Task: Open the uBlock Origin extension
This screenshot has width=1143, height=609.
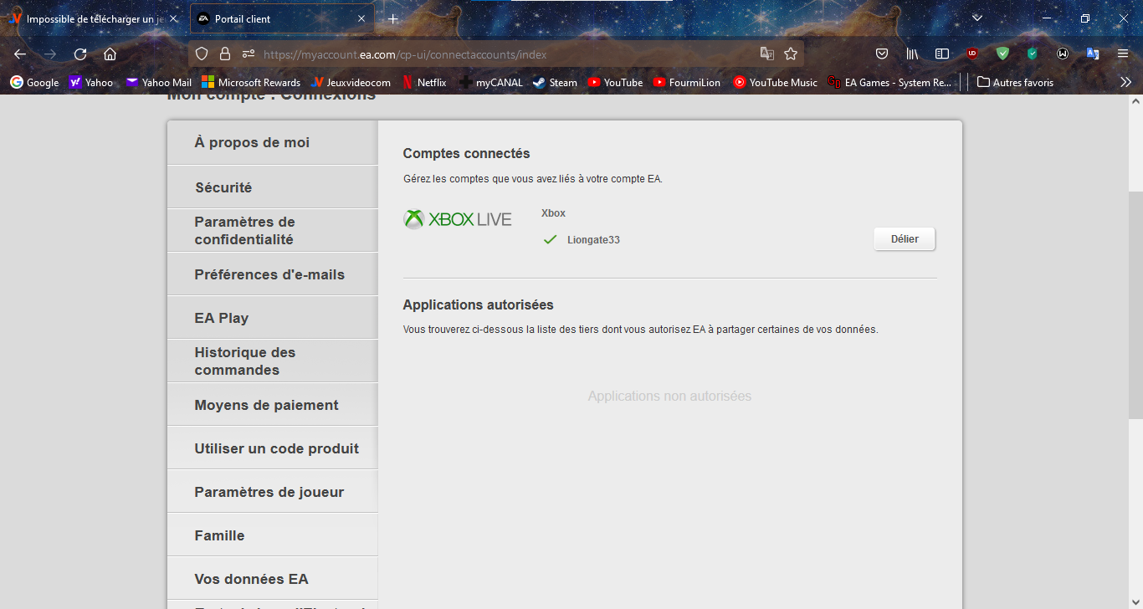Action: tap(972, 54)
